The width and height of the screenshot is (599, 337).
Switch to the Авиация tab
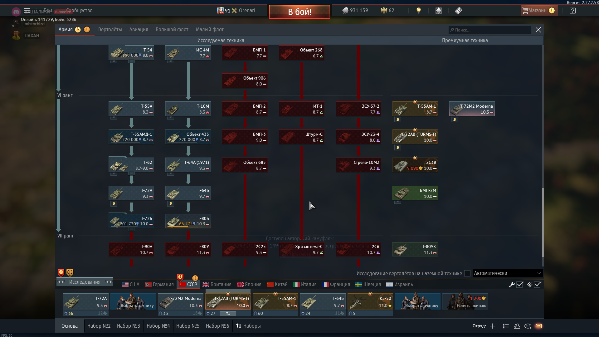click(139, 30)
